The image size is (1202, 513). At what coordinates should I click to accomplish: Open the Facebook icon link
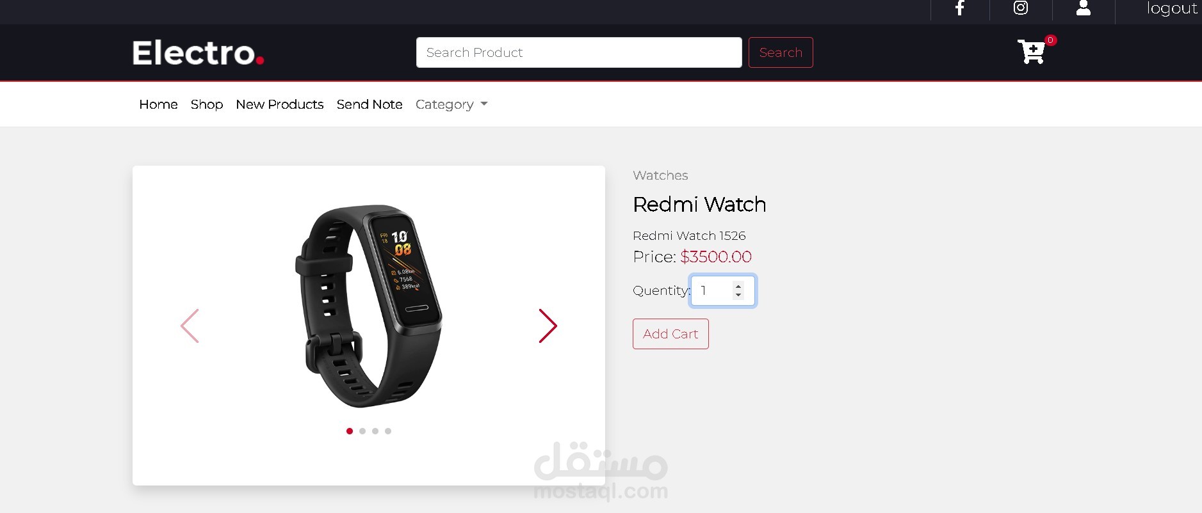[959, 8]
